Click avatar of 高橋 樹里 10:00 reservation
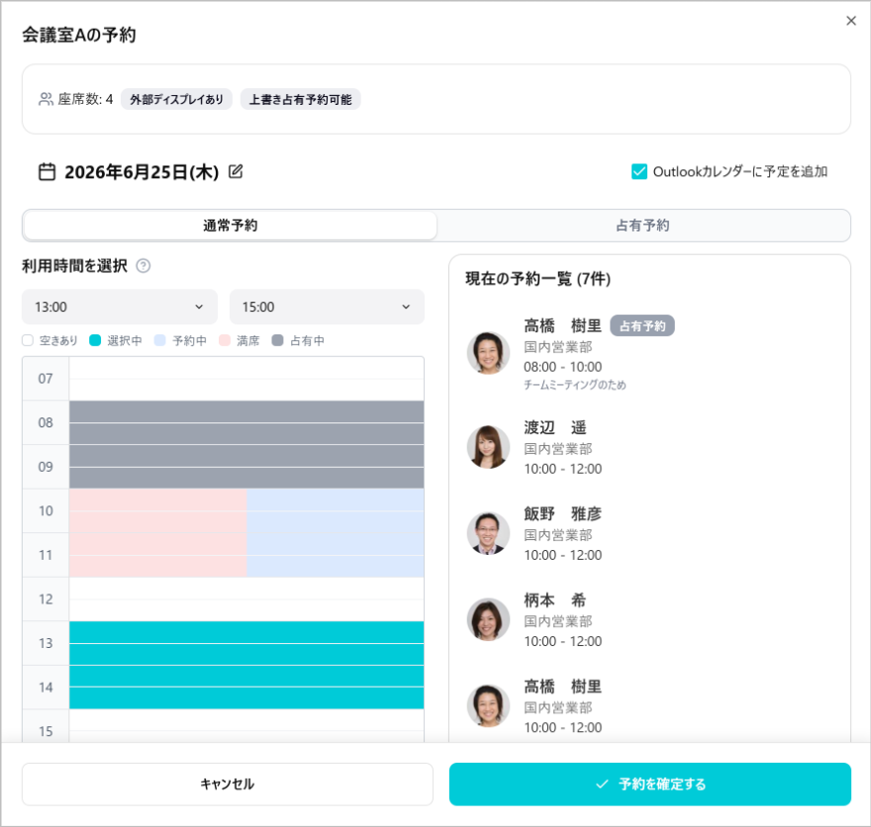The image size is (871, 827). [x=488, y=706]
